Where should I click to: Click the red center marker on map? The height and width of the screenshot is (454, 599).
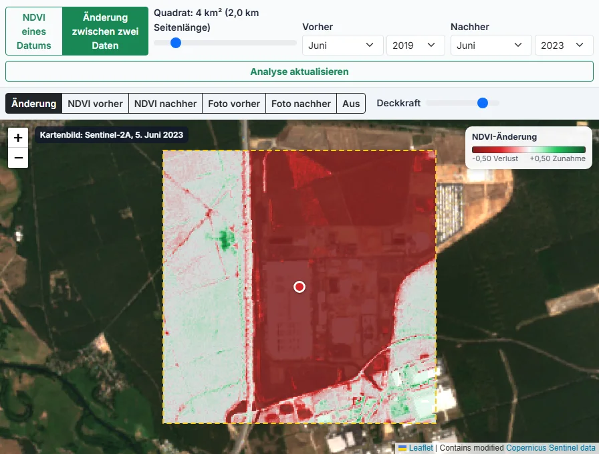299,287
